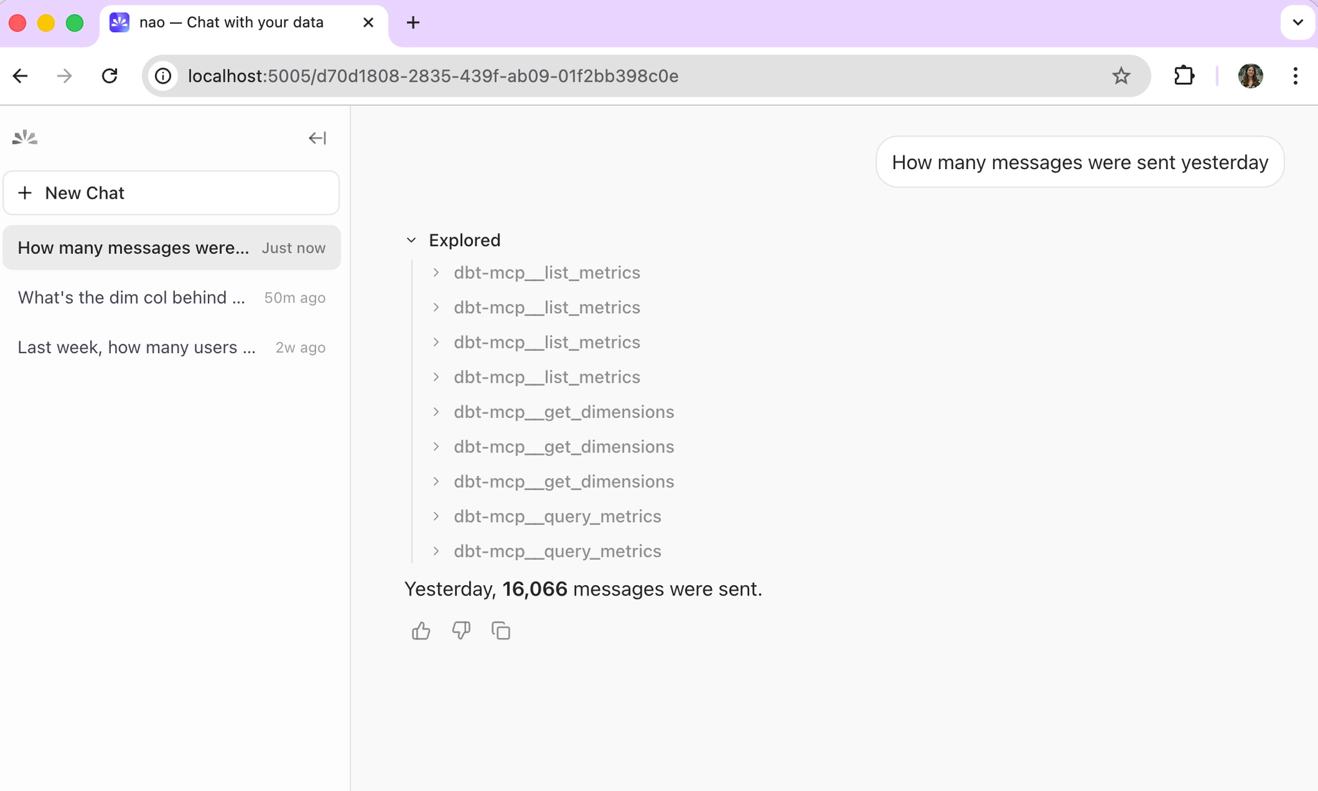Open the chat titled Last week, how many users
Image resolution: width=1318 pixels, height=791 pixels.
coord(136,347)
